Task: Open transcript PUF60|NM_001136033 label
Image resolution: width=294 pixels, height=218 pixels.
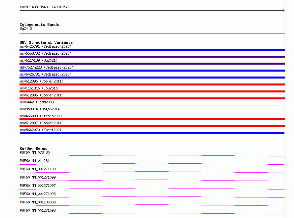Action: coord(38,202)
